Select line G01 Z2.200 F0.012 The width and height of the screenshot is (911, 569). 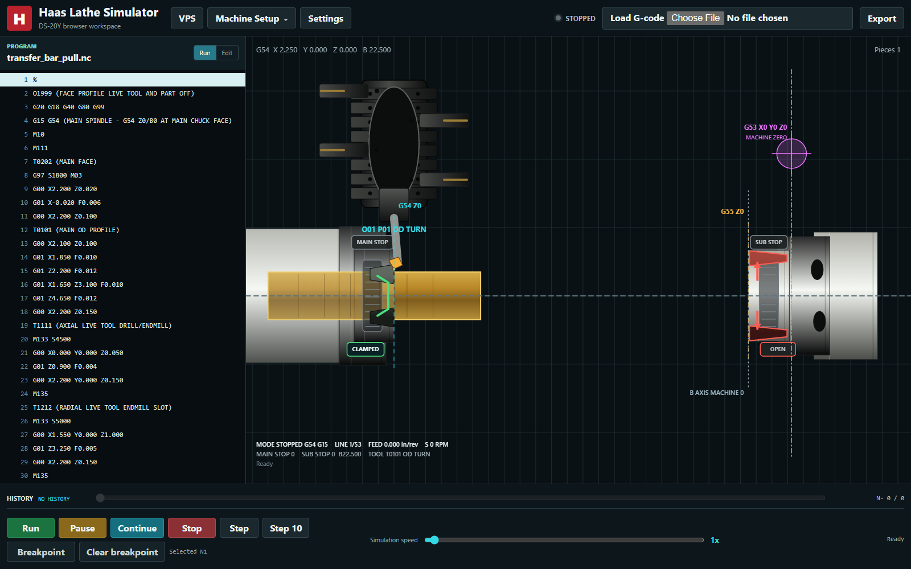tap(122, 271)
